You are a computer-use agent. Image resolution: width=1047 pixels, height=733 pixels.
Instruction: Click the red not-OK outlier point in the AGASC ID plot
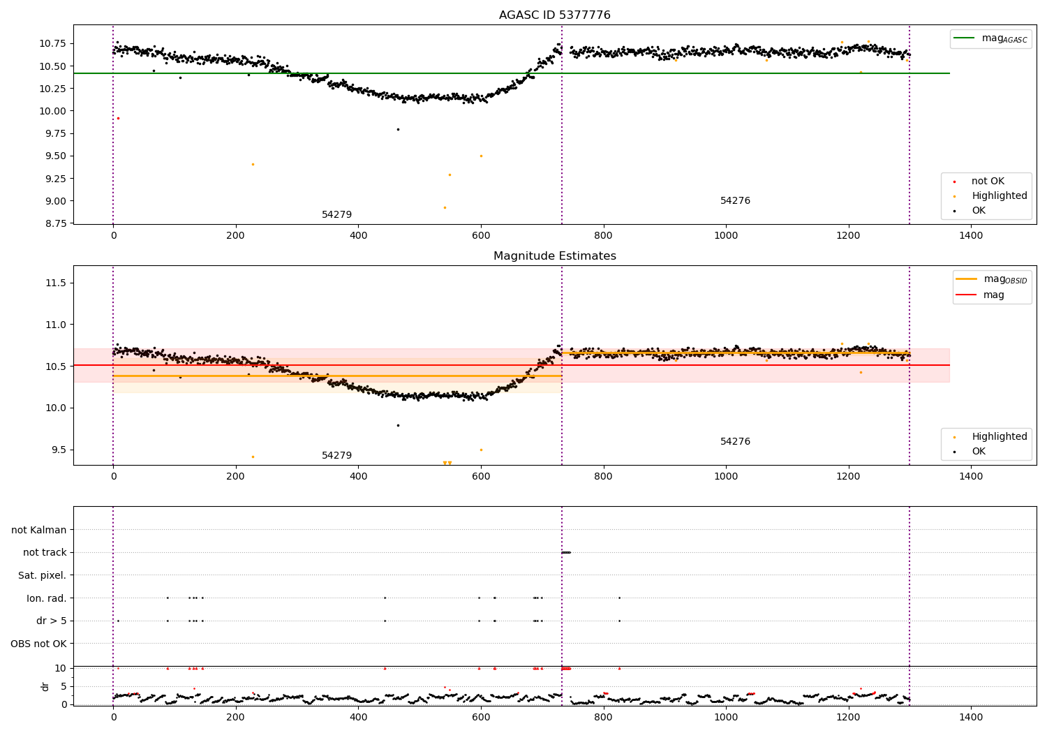click(x=118, y=118)
